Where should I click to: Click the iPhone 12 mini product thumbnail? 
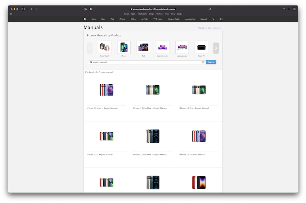click(107, 90)
